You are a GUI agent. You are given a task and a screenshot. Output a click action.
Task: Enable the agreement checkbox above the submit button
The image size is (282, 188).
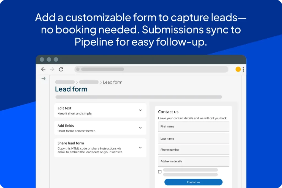[160, 171]
